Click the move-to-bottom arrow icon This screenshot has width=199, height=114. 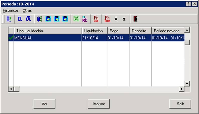tap(124, 19)
